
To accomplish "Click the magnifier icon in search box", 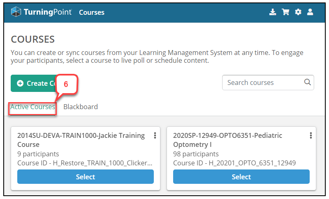I will (x=307, y=82).
